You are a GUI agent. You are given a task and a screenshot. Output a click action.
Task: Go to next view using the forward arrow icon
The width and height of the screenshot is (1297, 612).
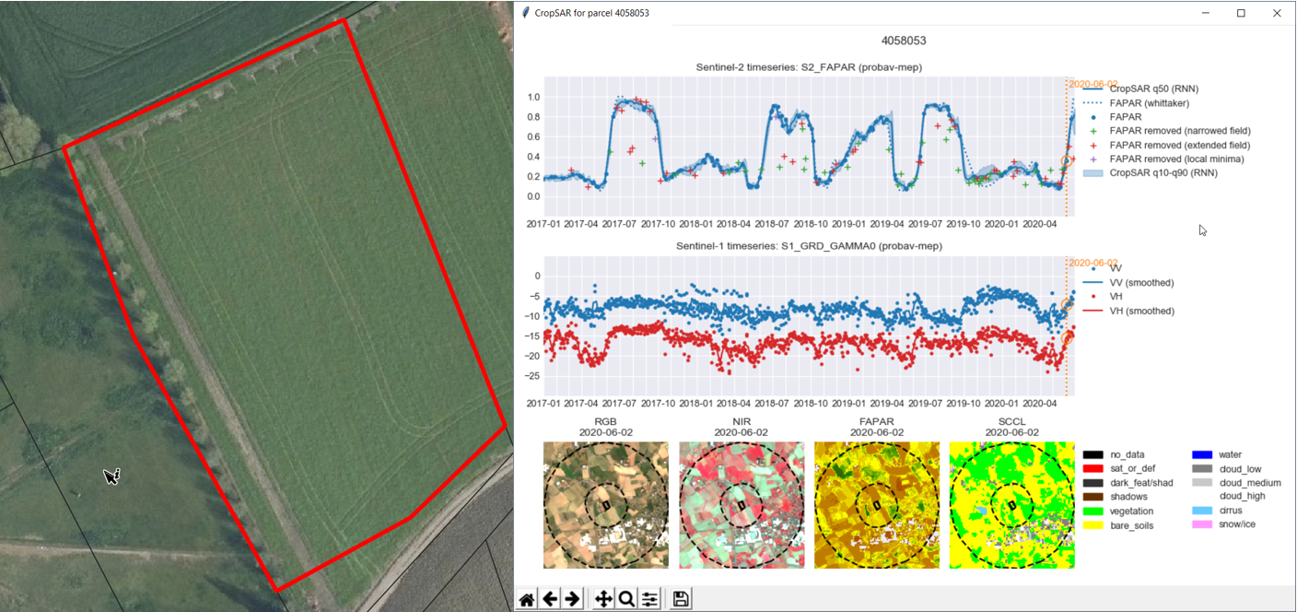click(573, 598)
